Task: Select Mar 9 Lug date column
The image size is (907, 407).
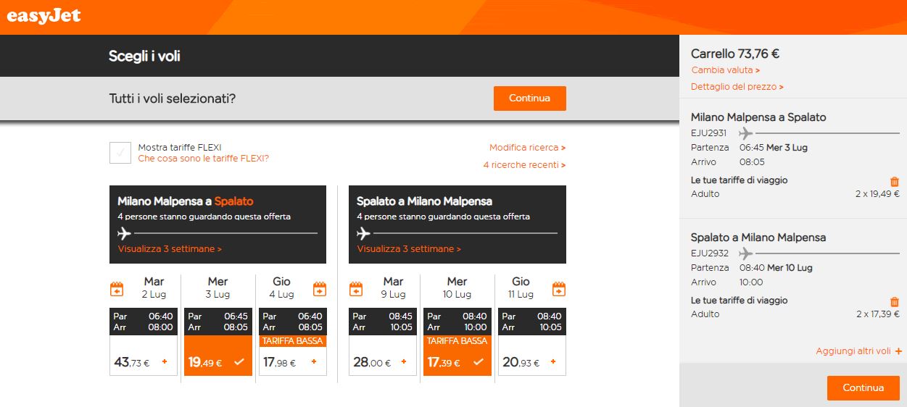Action: pos(393,288)
